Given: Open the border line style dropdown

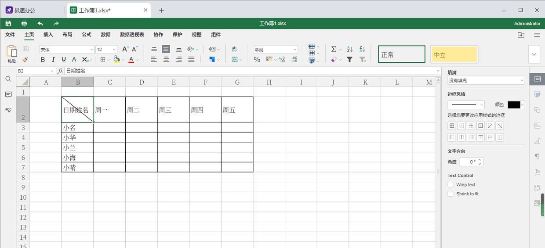Looking at the screenshot, I should pyautogui.click(x=466, y=104).
